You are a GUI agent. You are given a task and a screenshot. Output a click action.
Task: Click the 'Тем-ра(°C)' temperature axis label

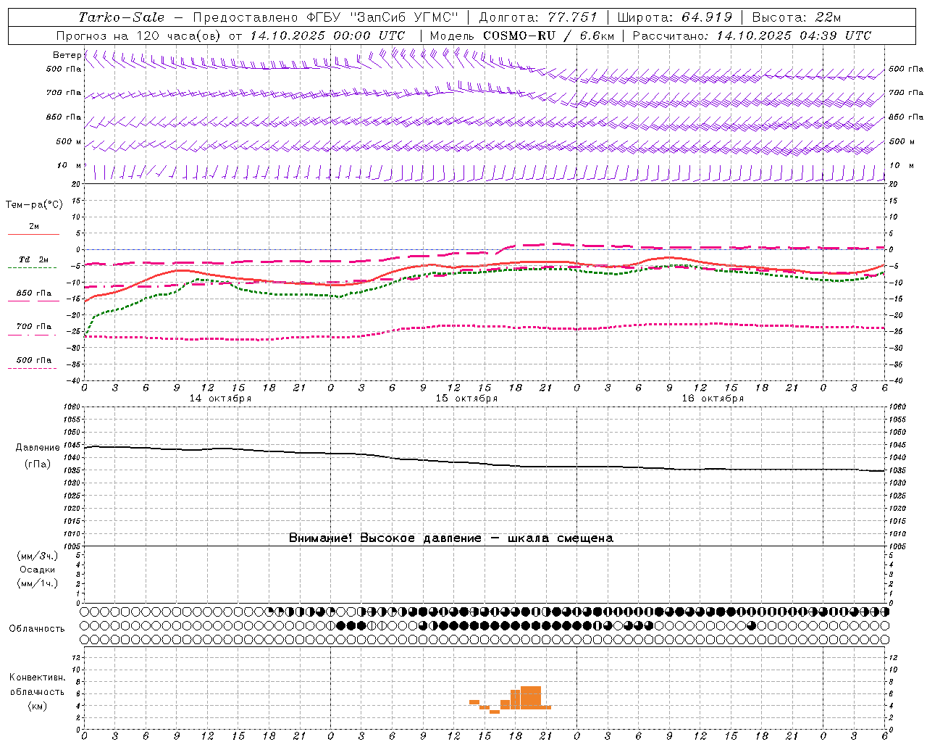34,205
